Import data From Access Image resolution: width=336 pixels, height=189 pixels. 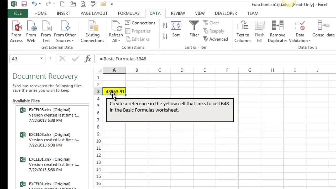[16, 31]
